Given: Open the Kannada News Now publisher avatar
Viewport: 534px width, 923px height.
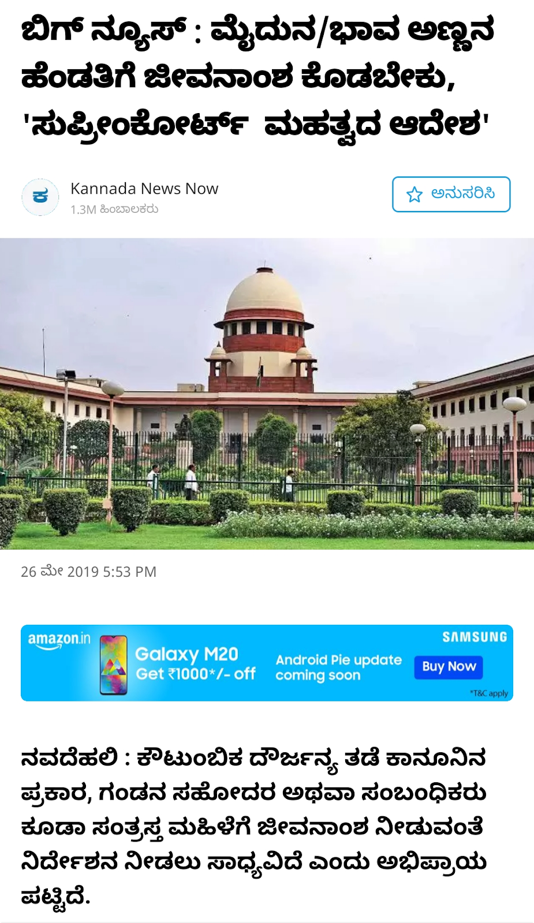Looking at the screenshot, I should pyautogui.click(x=40, y=197).
